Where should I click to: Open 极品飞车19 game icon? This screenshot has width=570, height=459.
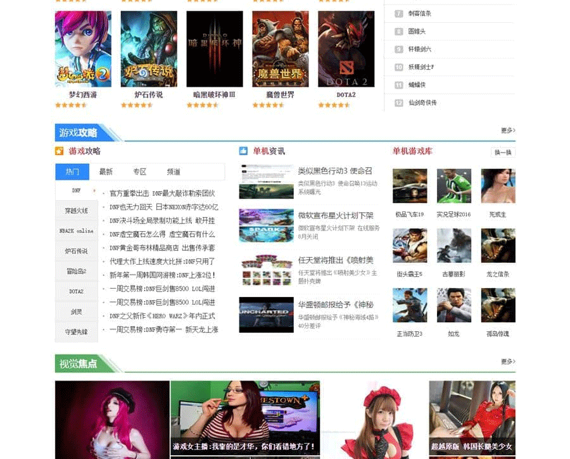click(x=410, y=185)
